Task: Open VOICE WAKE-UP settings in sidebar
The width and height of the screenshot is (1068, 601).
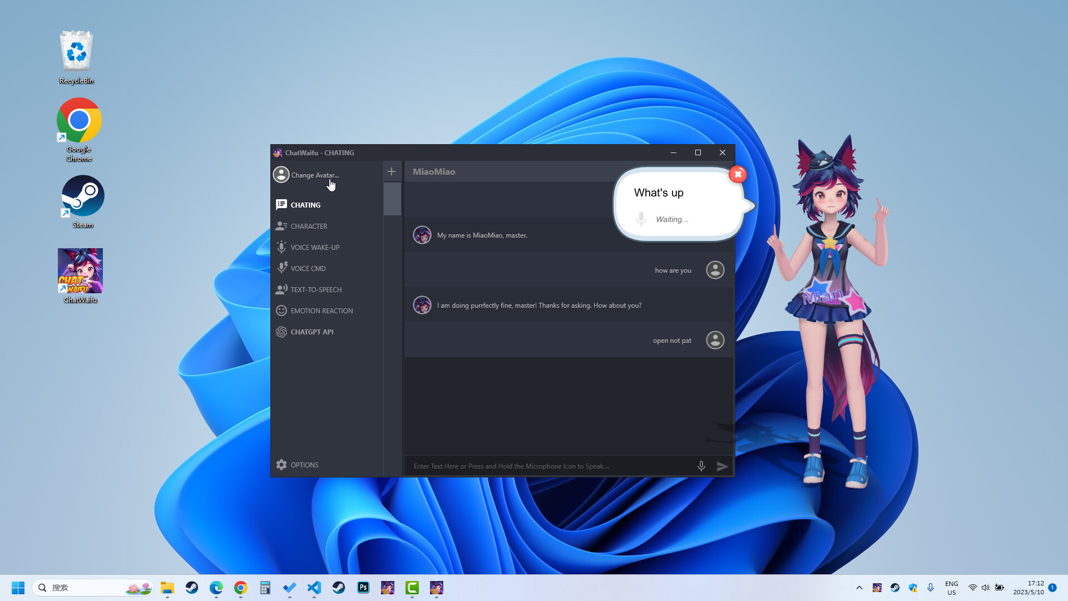Action: pyautogui.click(x=314, y=247)
